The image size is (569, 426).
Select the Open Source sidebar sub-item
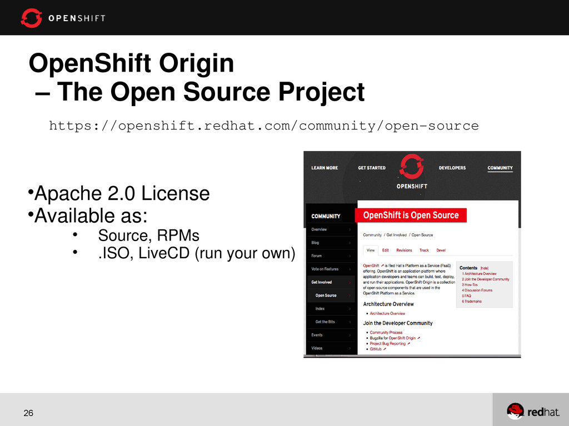[331, 295]
